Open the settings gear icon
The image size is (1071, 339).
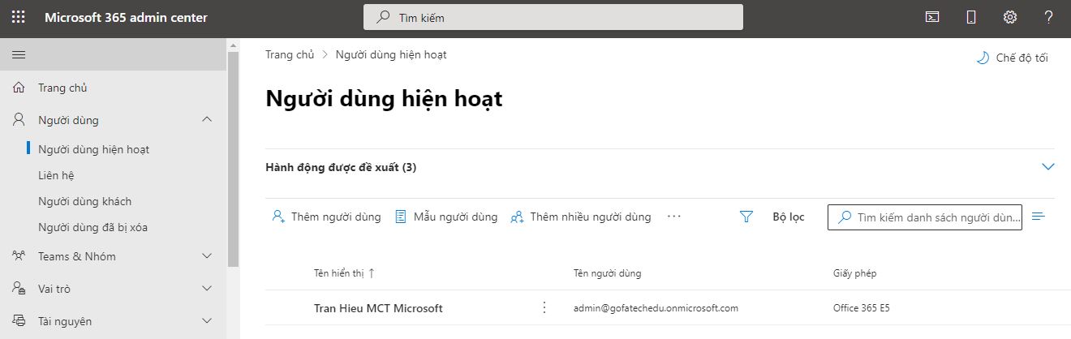pyautogui.click(x=1009, y=17)
